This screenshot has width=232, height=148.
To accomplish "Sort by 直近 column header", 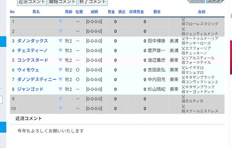I will (122, 12).
